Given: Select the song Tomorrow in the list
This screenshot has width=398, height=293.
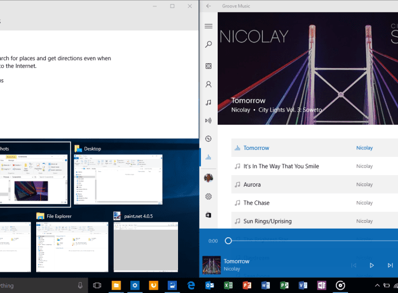Looking at the screenshot, I should (x=315, y=148).
